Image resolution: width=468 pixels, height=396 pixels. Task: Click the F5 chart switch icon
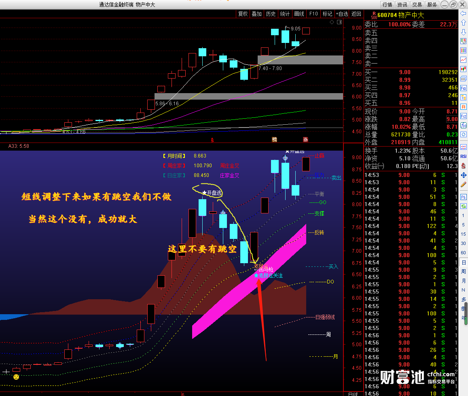pyautogui.click(x=463, y=197)
